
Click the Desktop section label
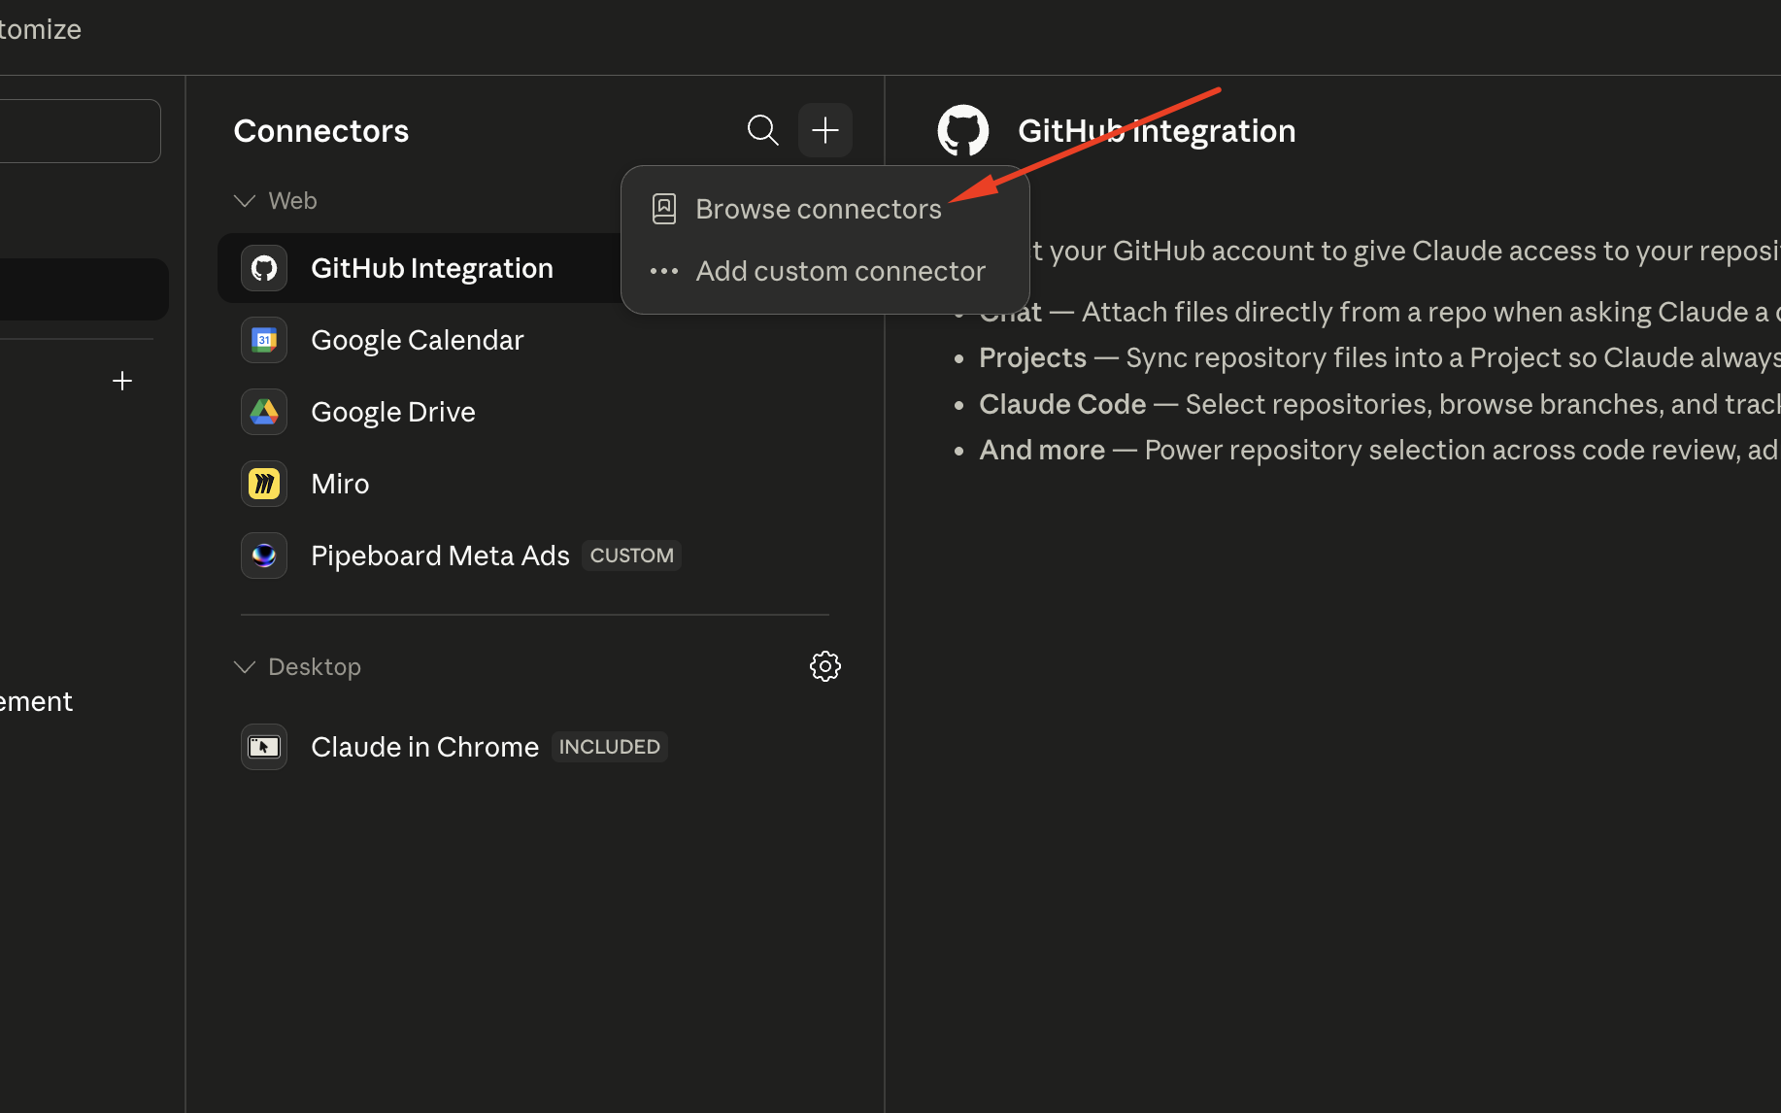(315, 667)
